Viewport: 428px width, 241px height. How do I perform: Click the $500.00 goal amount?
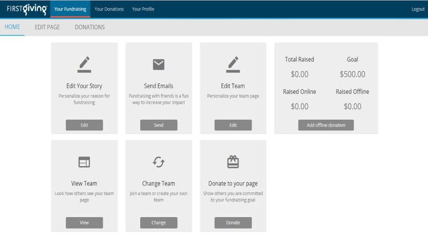(353, 74)
